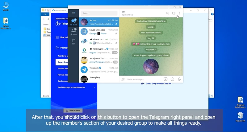Open the Virtual Us... channel
This screenshot has height=132, width=247.
coord(99,41)
